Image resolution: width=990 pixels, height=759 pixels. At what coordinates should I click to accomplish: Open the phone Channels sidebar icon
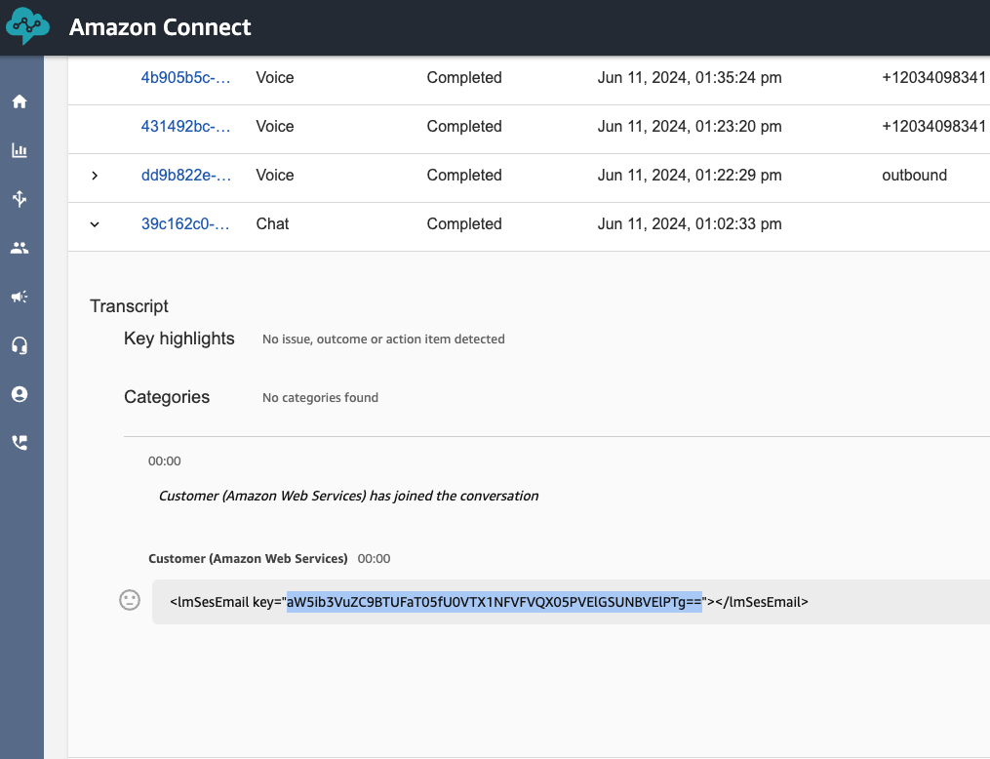point(20,443)
